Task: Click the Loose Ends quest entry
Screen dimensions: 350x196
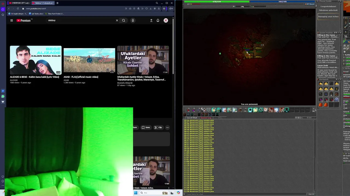Action: (323, 66)
